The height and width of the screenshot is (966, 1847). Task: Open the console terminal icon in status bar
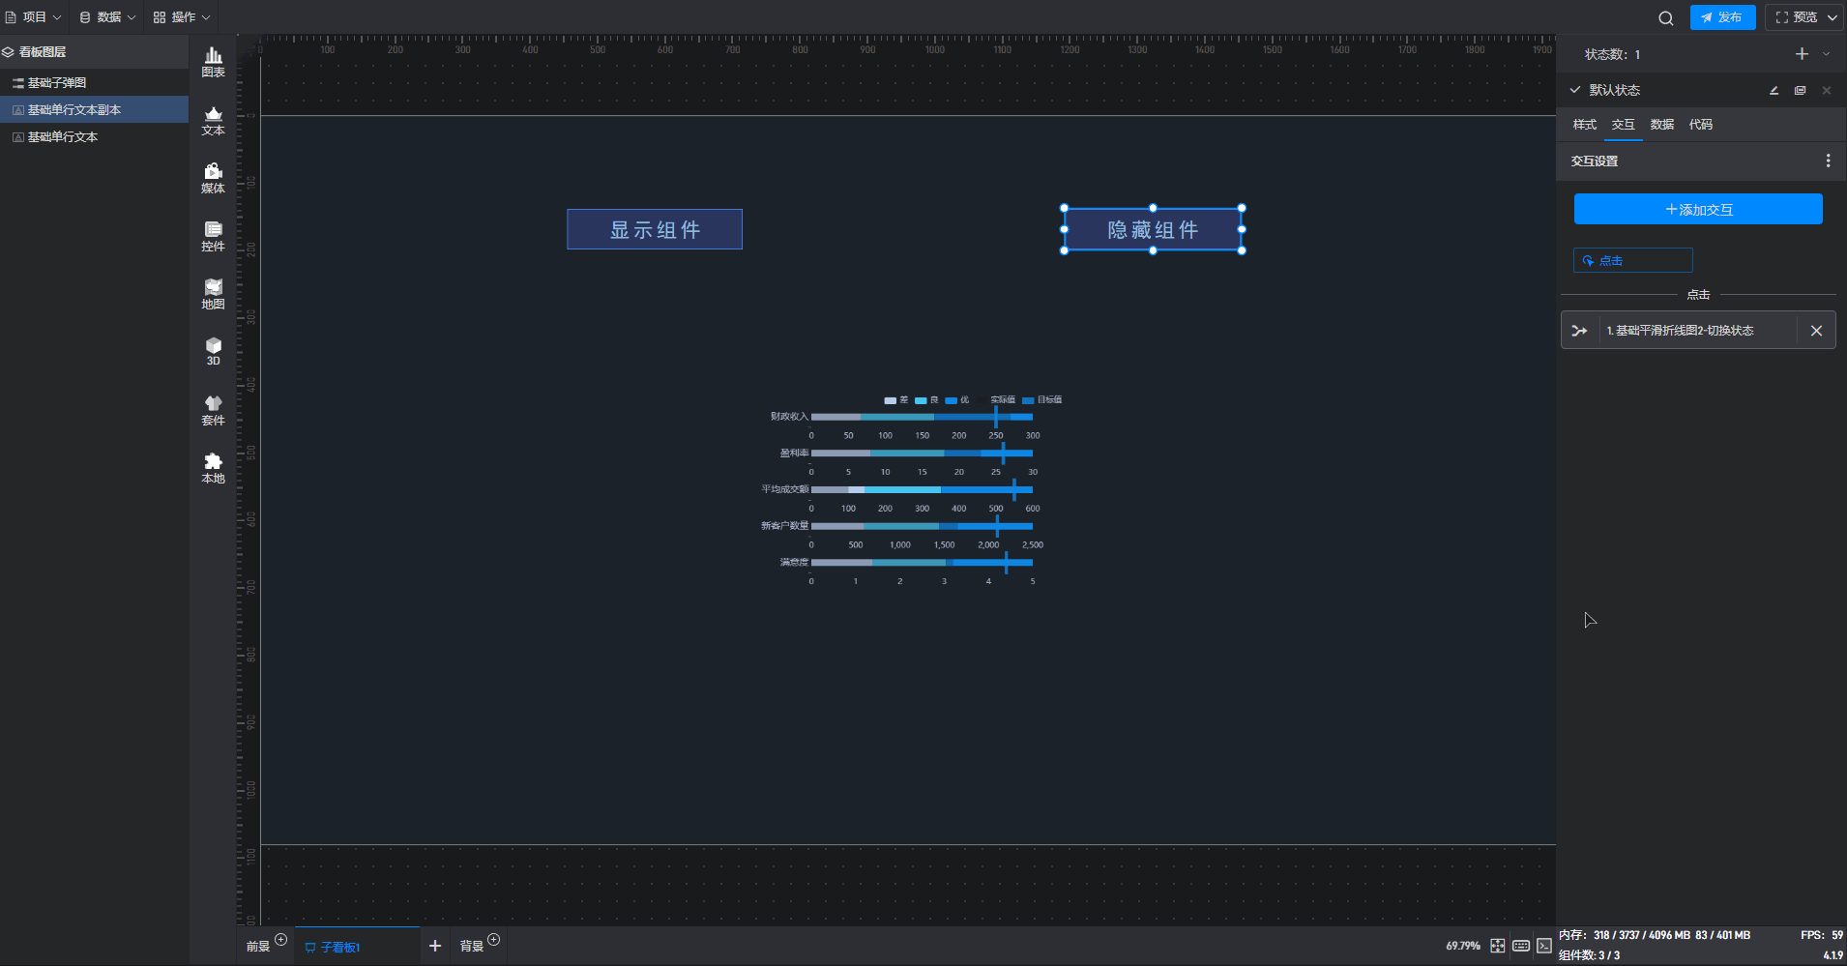[x=1544, y=946]
